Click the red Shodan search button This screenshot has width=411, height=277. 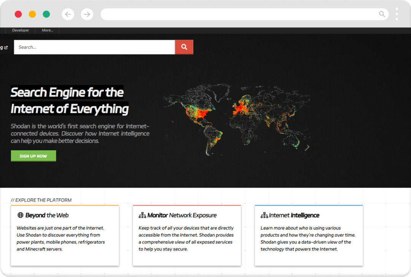click(x=184, y=47)
